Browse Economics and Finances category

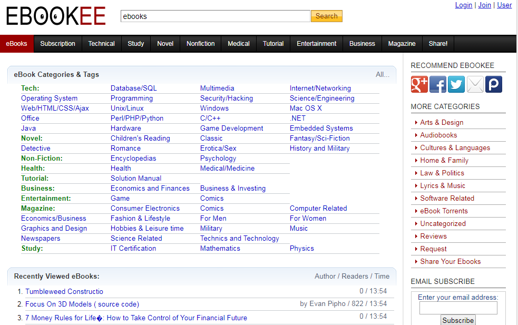(x=150, y=188)
